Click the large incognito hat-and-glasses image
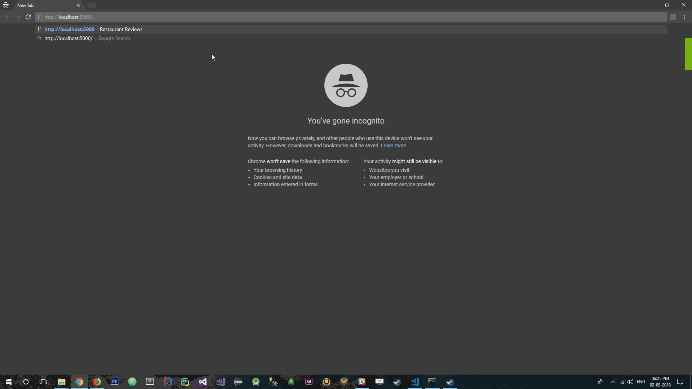The height and width of the screenshot is (389, 692). coord(346,85)
